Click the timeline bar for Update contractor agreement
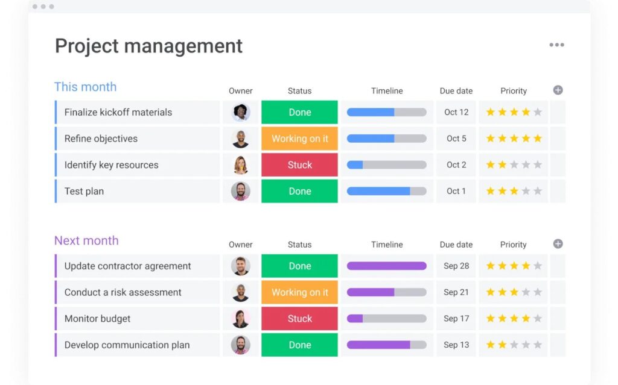The width and height of the screenshot is (618, 385). [x=386, y=266]
